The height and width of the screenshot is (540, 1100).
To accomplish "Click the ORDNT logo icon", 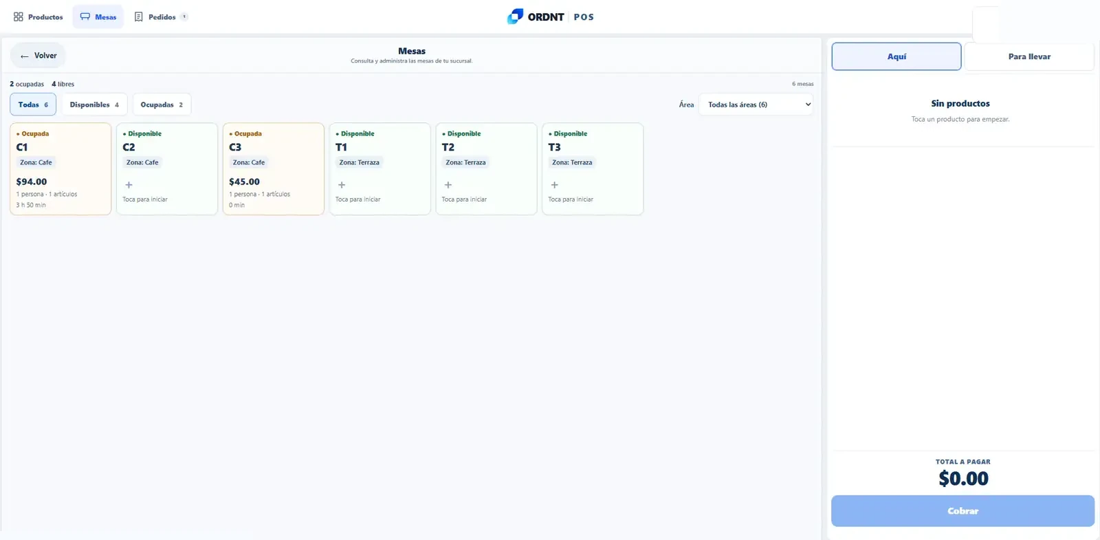I will click(x=516, y=17).
